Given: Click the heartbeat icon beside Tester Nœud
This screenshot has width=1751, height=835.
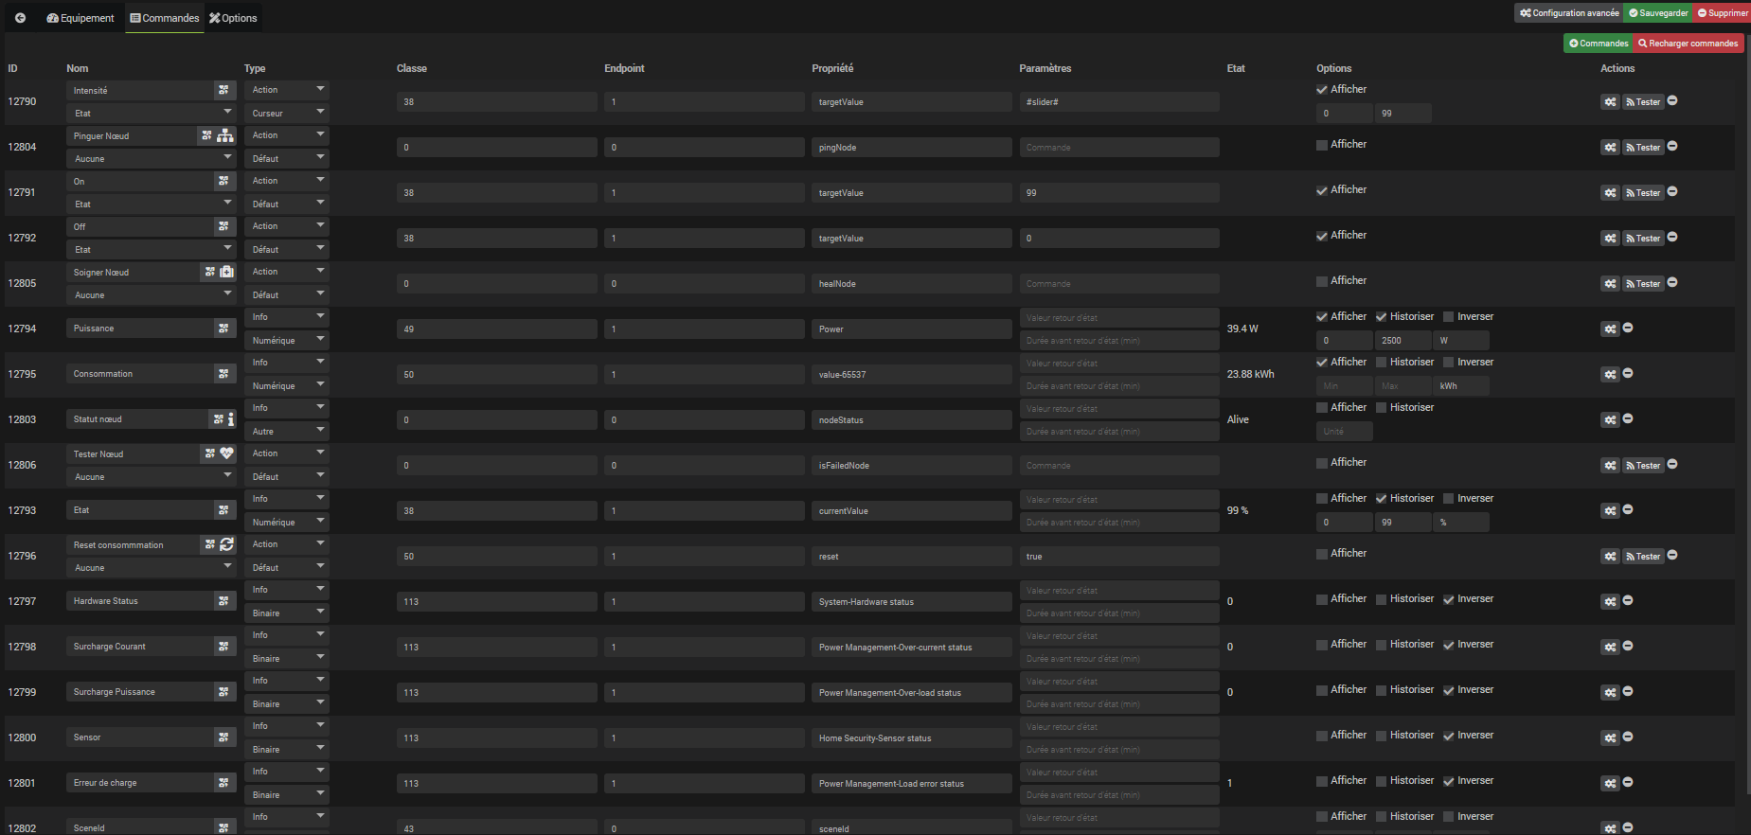Looking at the screenshot, I should 226,453.
